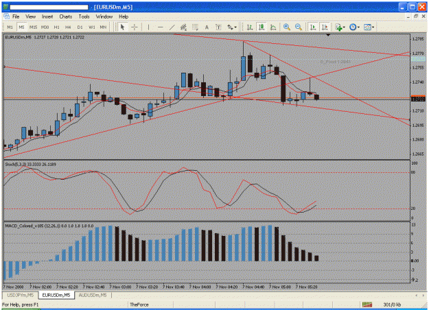
Task: Select the text 'A' tool
Action: pyautogui.click(x=207, y=27)
